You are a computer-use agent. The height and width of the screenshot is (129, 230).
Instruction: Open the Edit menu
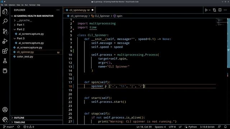pos(6,5)
